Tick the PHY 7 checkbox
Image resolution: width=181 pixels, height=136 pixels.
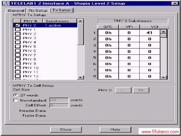(x=18, y=55)
